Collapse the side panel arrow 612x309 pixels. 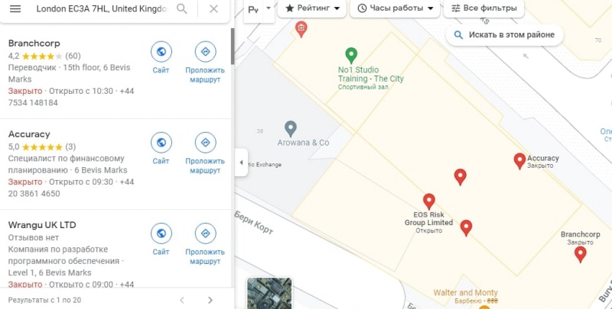click(241, 163)
